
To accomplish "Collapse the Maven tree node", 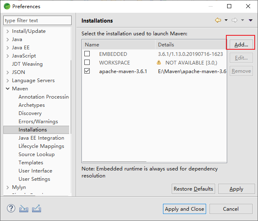I will pos(7,89).
